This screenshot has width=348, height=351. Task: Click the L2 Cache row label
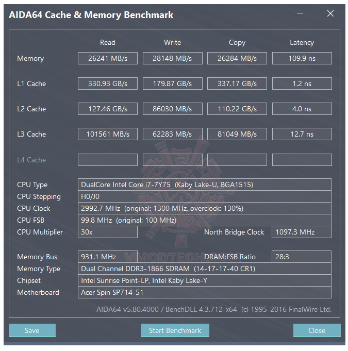click(31, 109)
